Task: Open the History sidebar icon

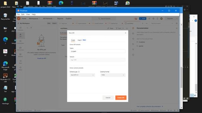Action: coord(21,68)
